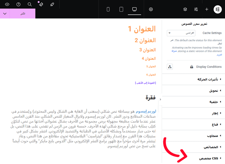Select the العنوان 2 heading
Screen dimensions: 225x164
(x=145, y=40)
